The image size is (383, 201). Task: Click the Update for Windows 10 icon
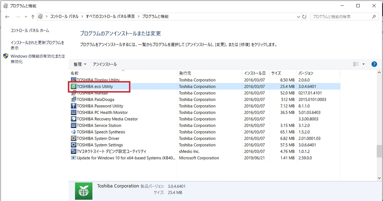73,158
